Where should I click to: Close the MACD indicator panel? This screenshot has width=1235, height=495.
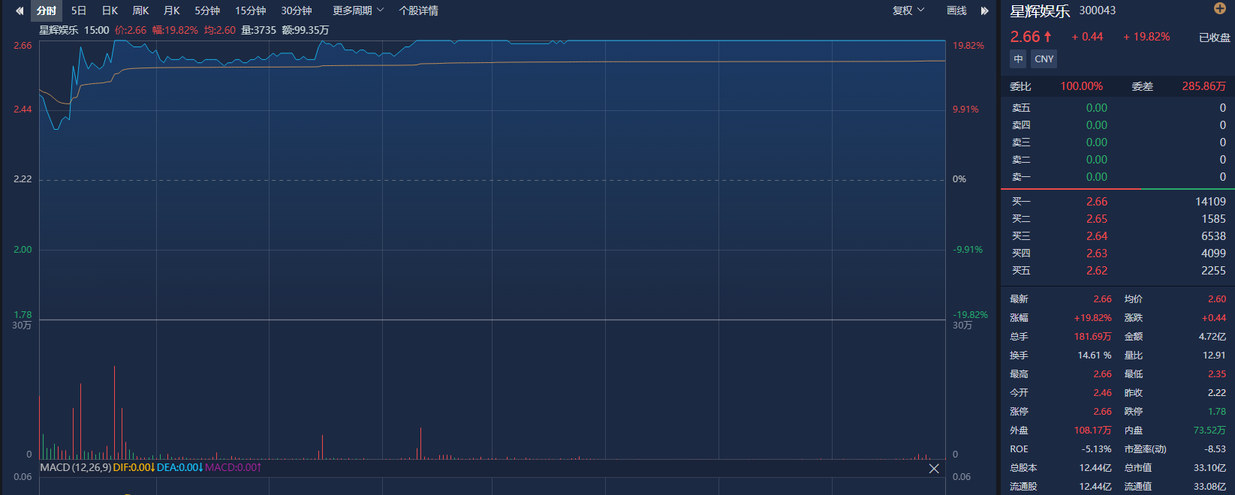(x=934, y=468)
